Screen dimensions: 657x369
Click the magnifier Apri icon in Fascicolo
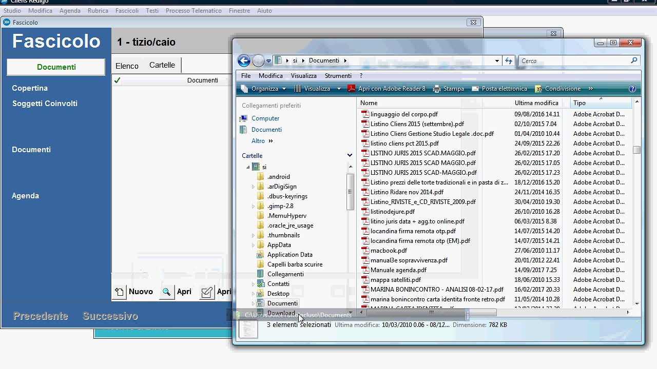[166, 292]
